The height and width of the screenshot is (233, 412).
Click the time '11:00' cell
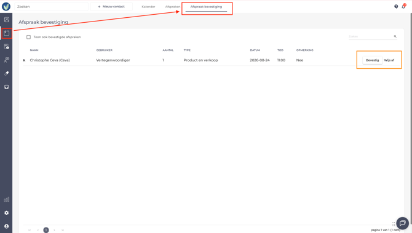[x=281, y=60]
